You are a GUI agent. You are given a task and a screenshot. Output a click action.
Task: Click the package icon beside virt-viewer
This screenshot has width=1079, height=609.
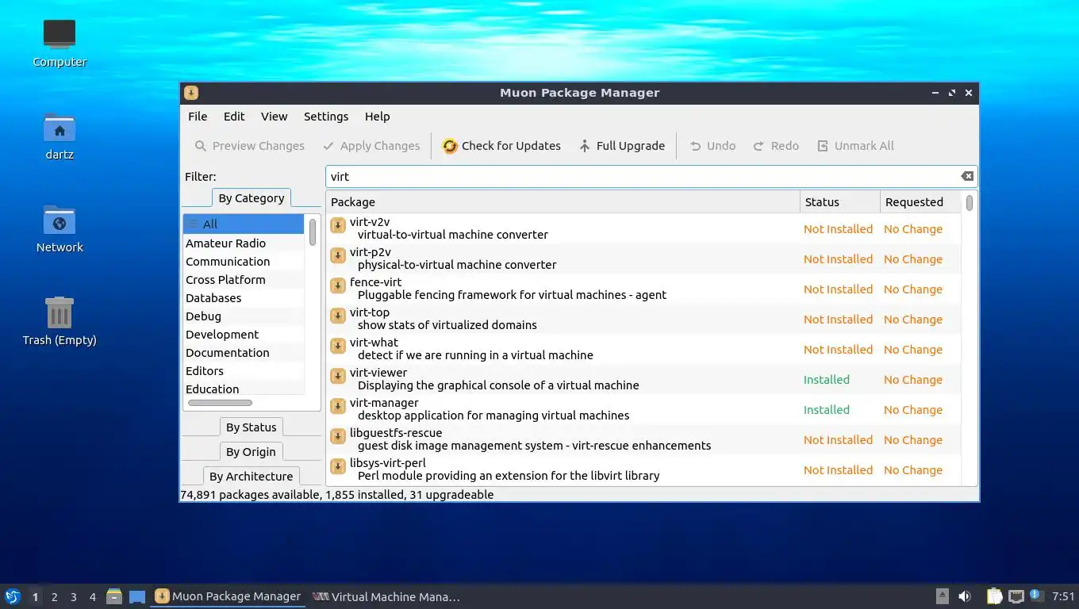coord(338,376)
